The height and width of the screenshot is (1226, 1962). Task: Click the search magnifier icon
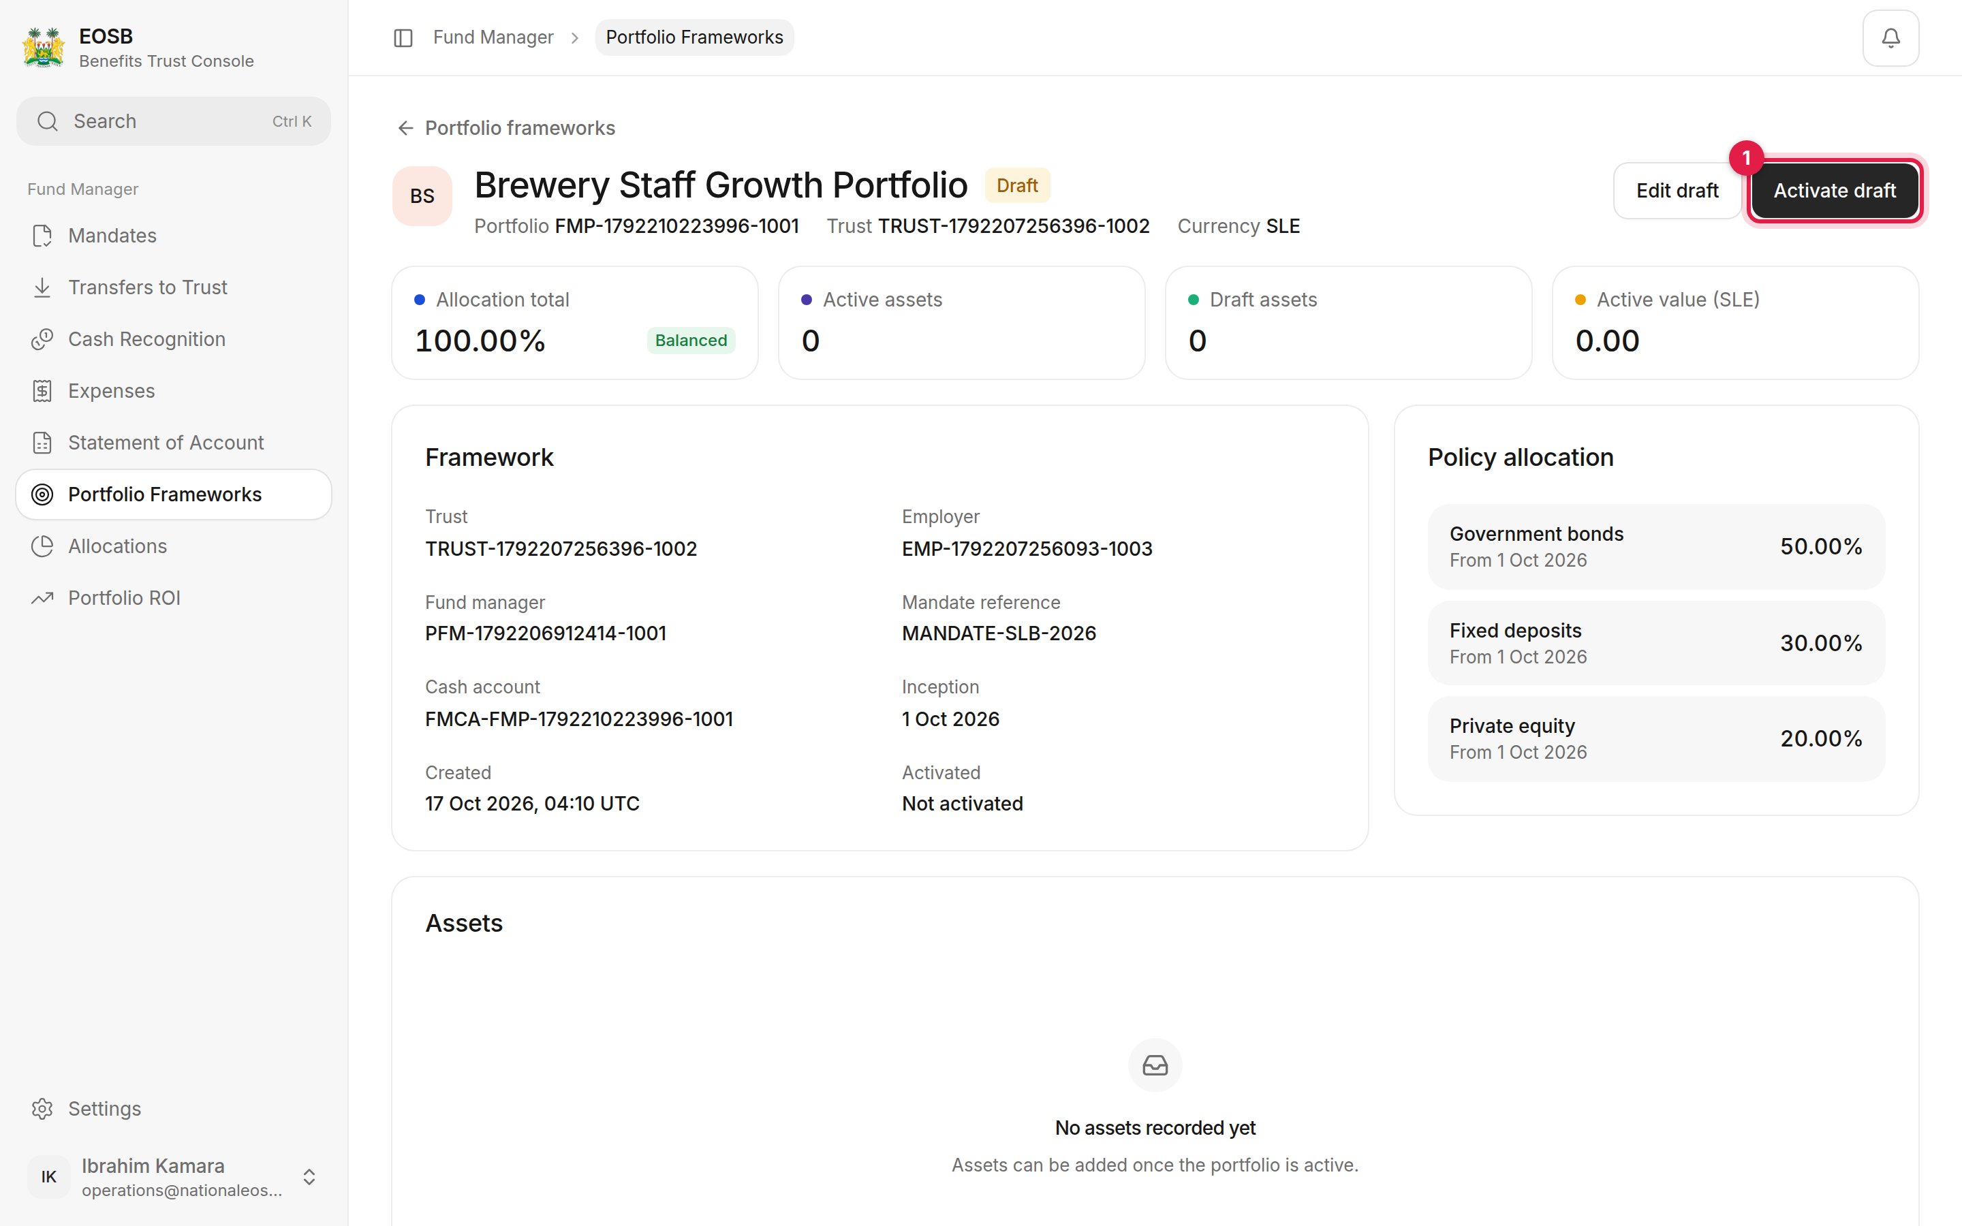click(x=48, y=122)
